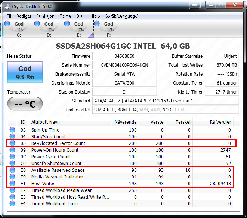Click the Buffer Størrelse Ukjent value

tap(222, 56)
